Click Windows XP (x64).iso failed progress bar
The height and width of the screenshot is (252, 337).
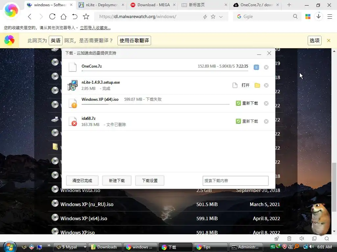[156, 104]
